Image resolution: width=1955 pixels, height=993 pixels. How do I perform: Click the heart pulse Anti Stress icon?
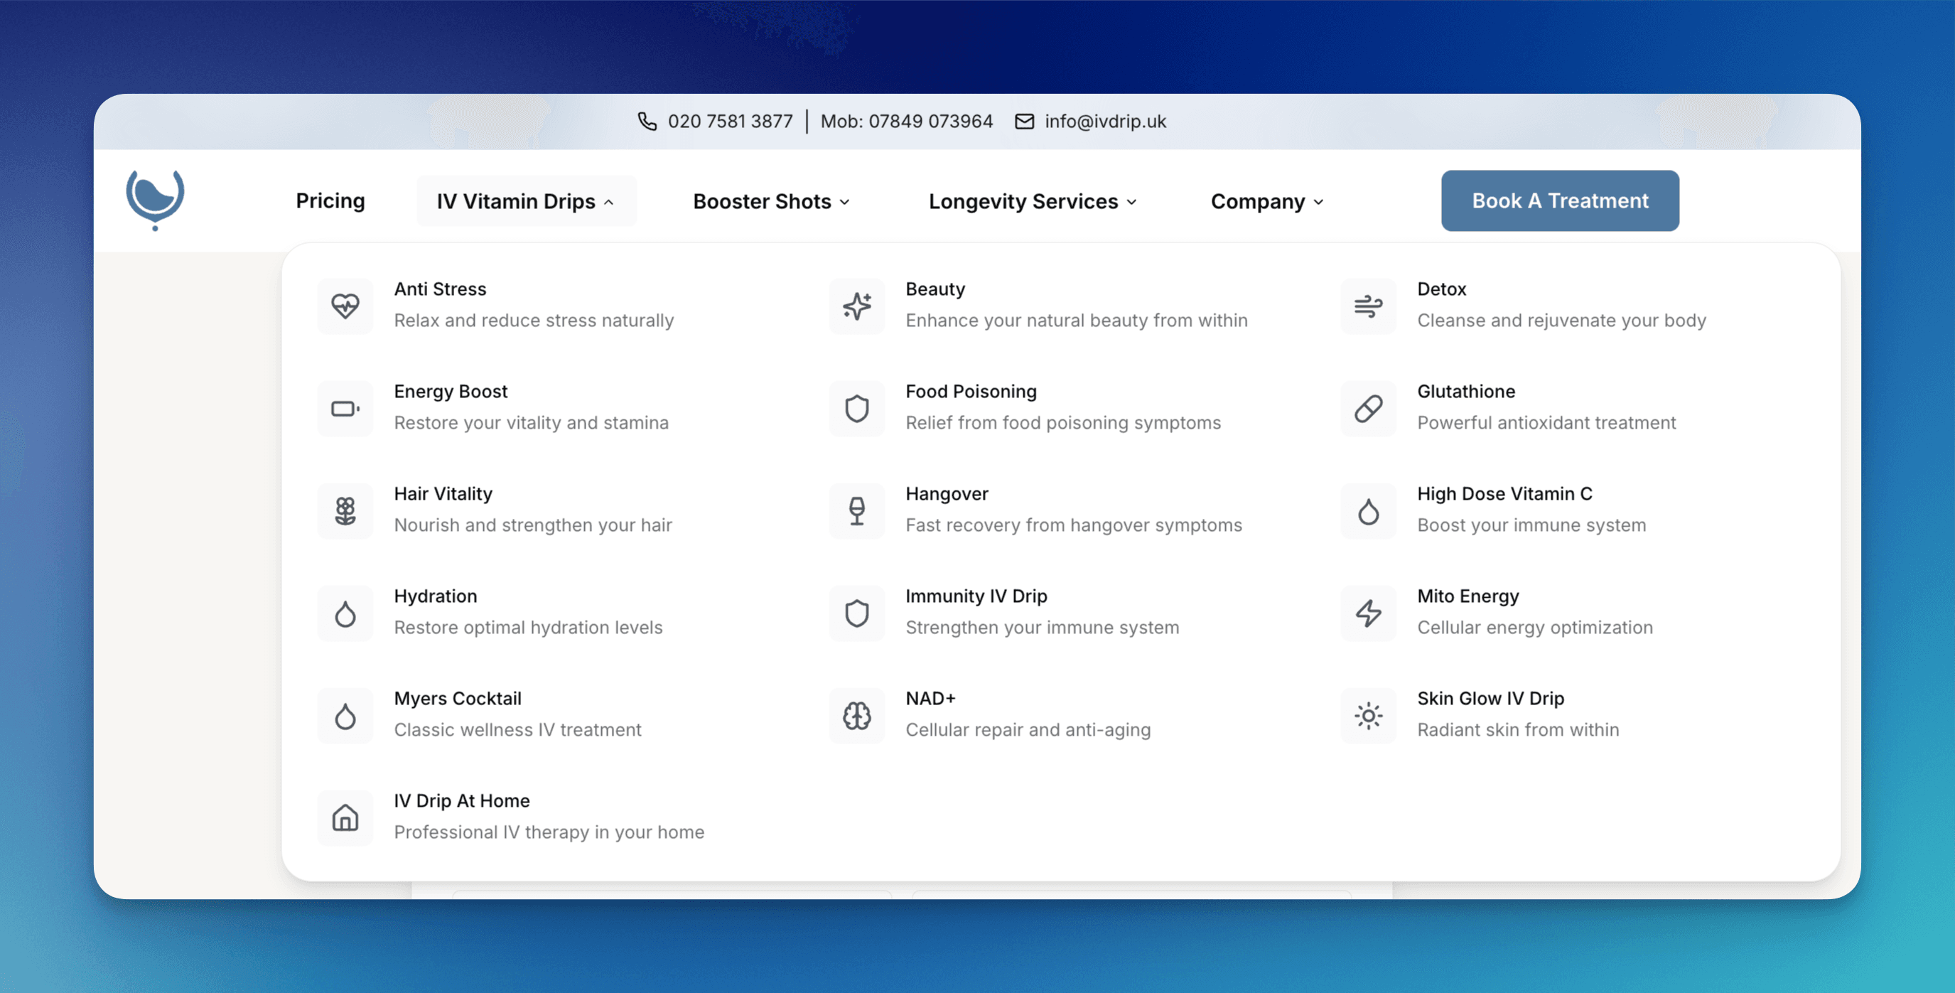click(x=345, y=306)
